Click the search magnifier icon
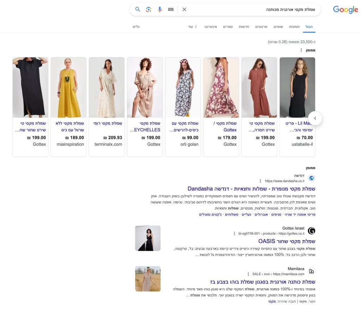This screenshot has width=361, height=310. (137, 10)
